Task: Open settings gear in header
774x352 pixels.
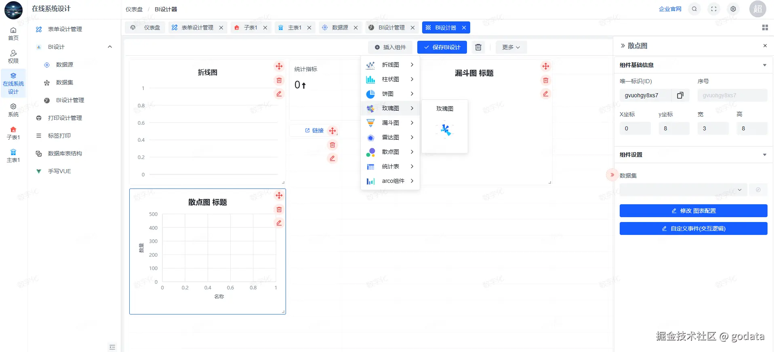Action: (733, 9)
